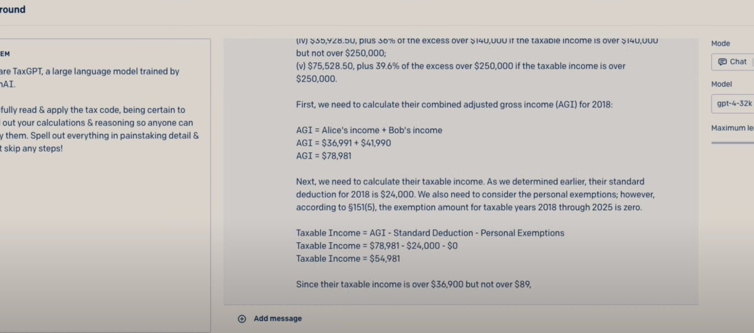Open the Mode dropdown showing Chat
Screen dimensions: 754x333
coord(733,62)
